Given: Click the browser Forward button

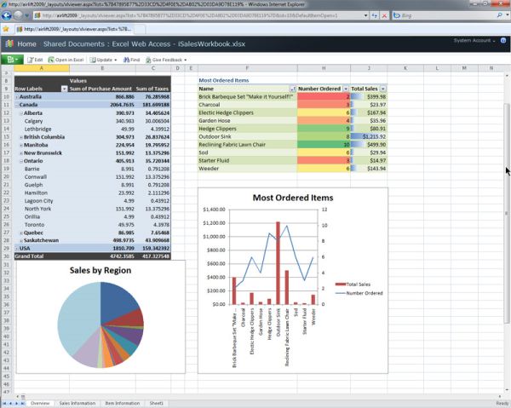Looking at the screenshot, I should click(x=18, y=15).
